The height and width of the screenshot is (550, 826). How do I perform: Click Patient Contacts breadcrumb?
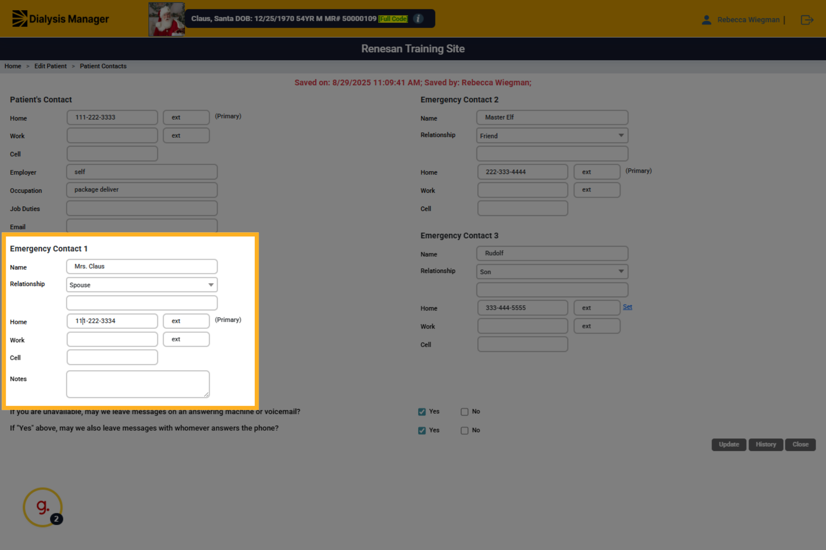[103, 66]
